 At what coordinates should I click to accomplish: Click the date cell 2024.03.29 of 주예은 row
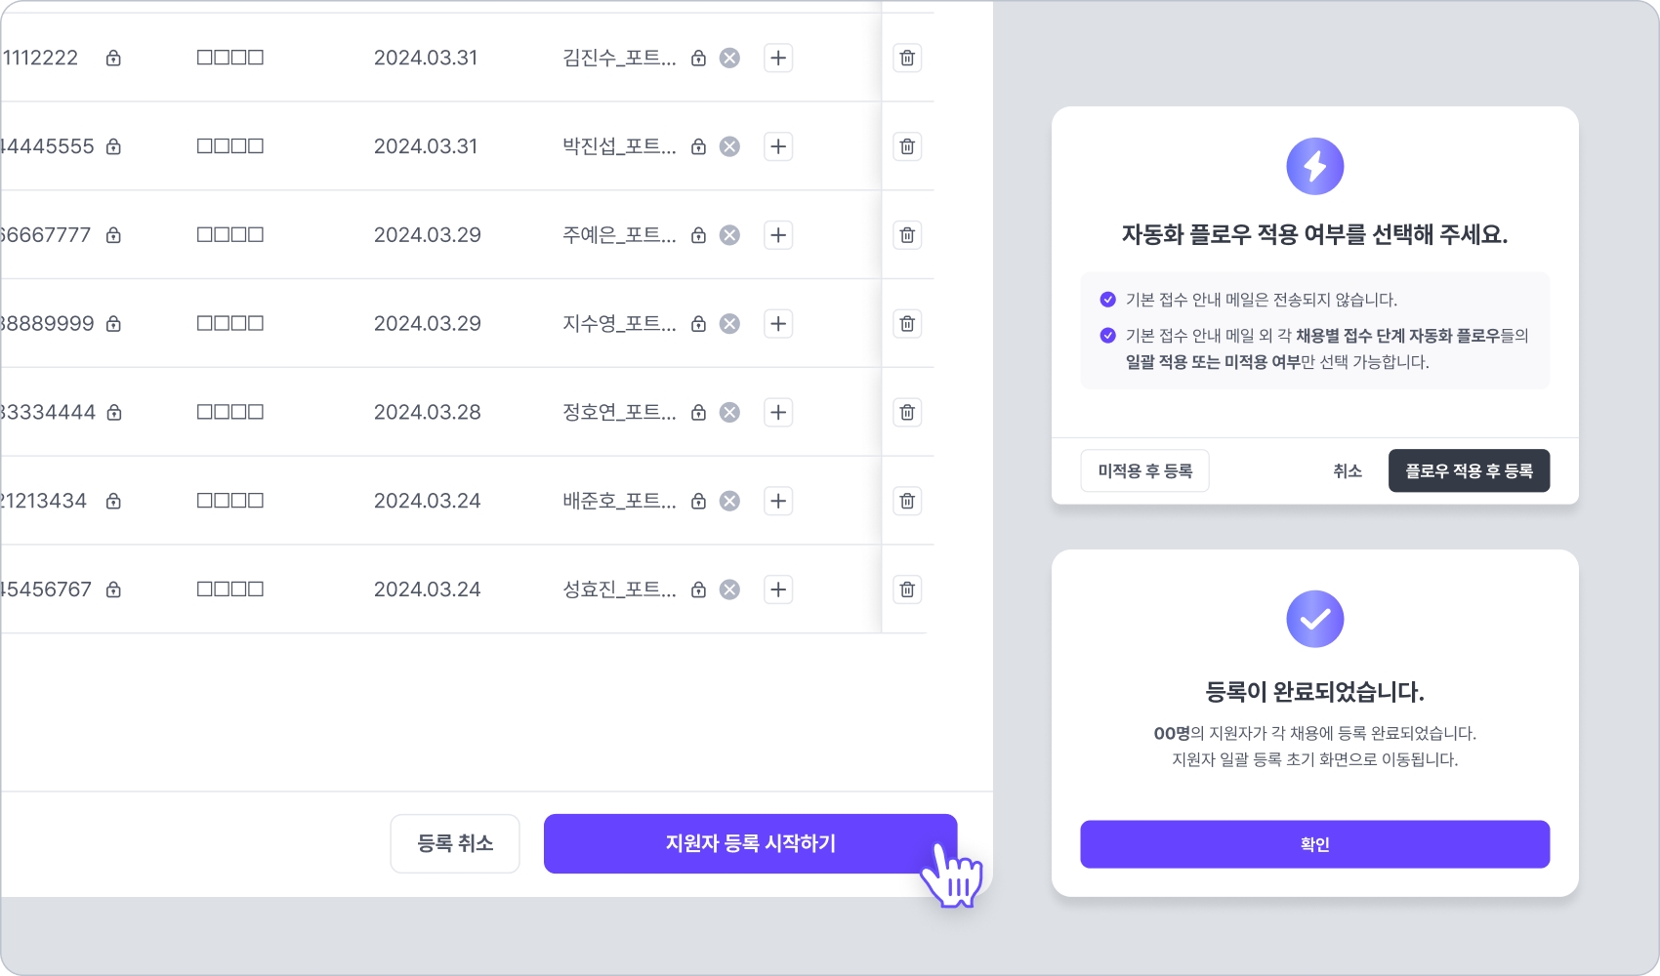tap(428, 235)
